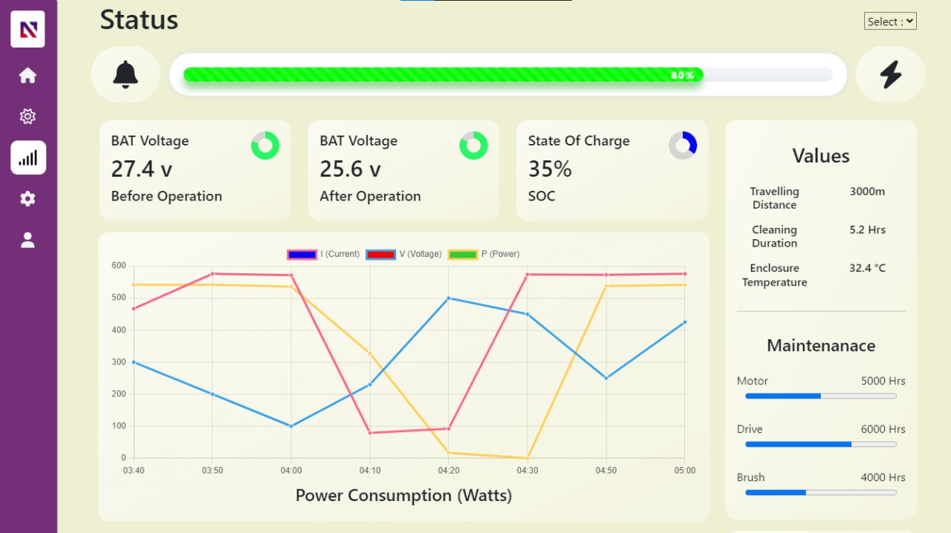
Task: Select the signal bars status icon
Action: coord(28,157)
